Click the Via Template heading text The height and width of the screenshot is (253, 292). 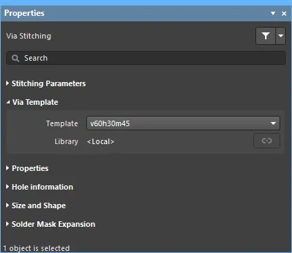tap(35, 102)
